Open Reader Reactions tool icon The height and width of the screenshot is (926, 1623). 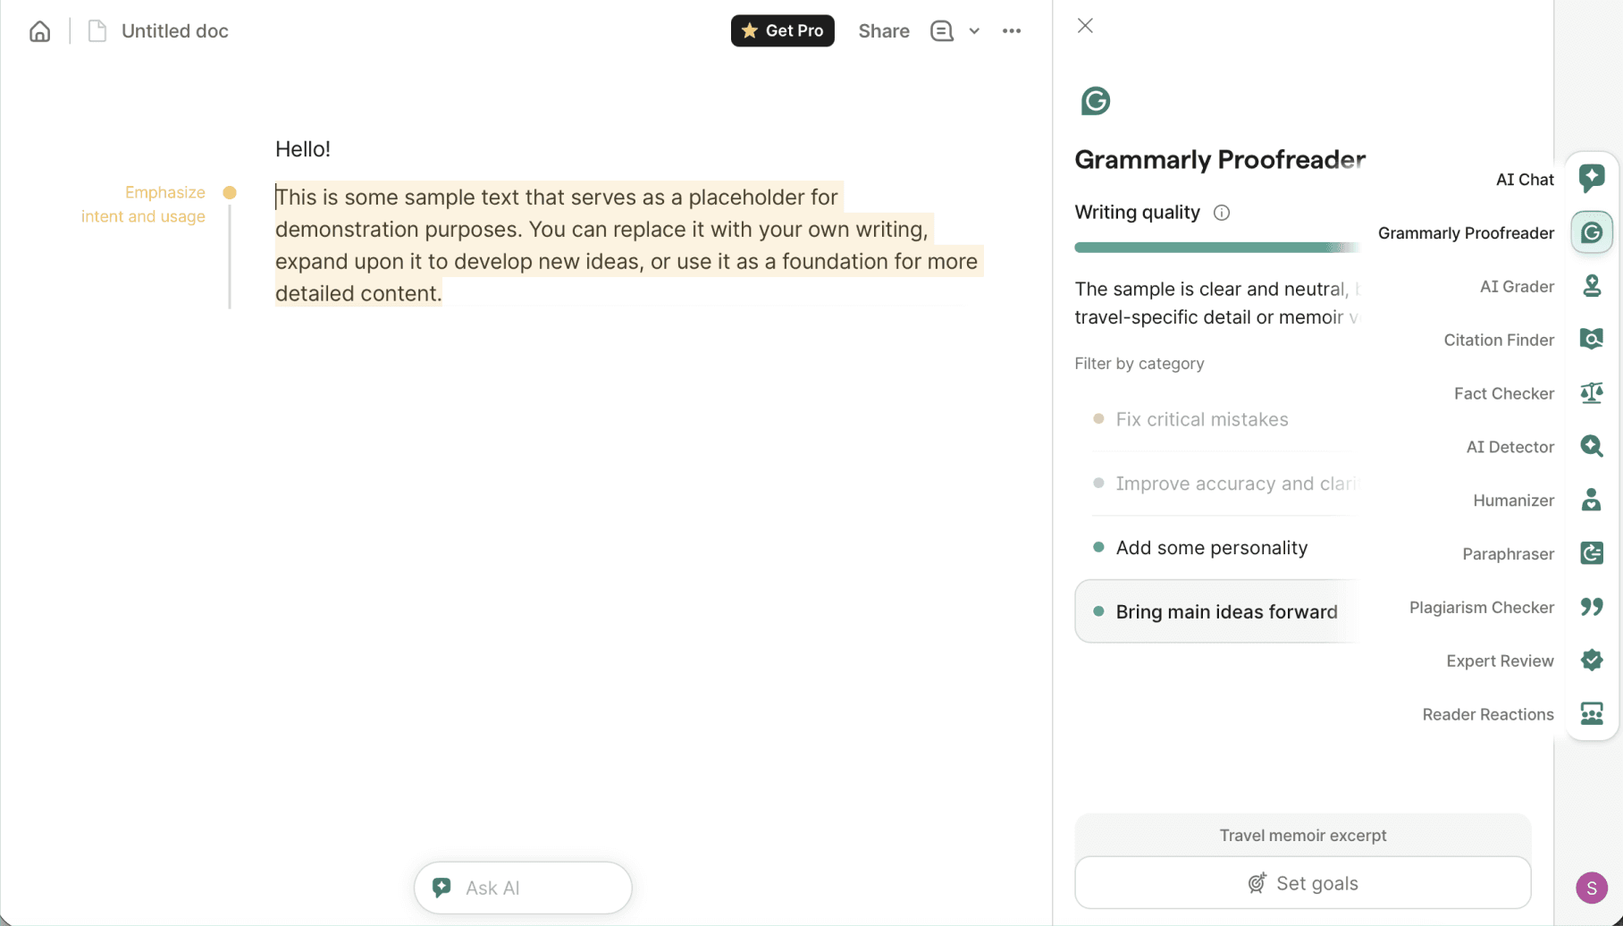(1592, 714)
